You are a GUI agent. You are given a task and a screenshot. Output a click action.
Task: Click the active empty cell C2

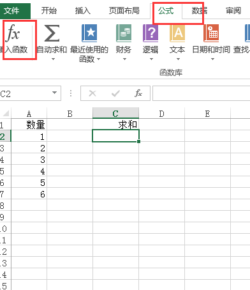click(x=115, y=136)
